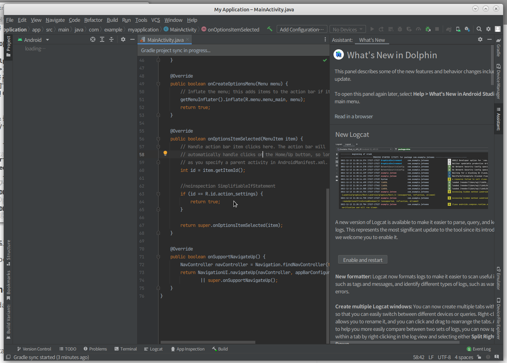This screenshot has width=507, height=363.
Task: Toggle the Emulator tool window
Action: pos(498,278)
